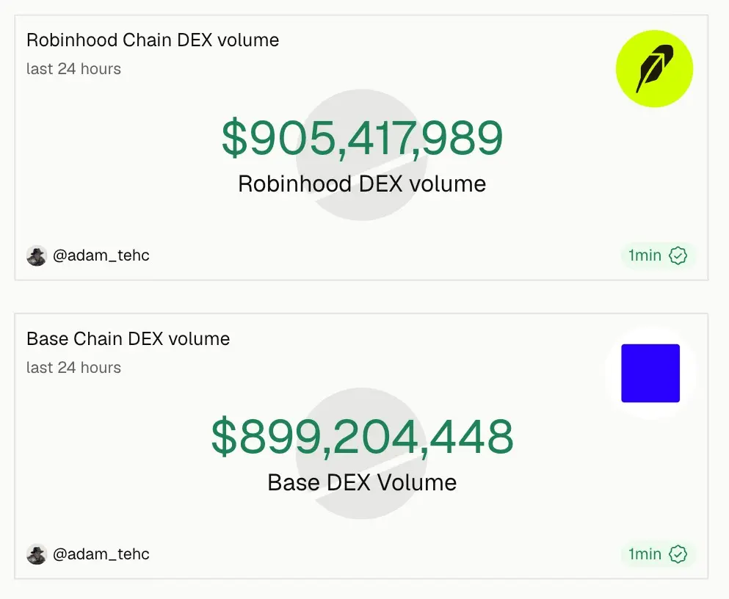Click Dune watermark behind Robinhood volume number

[x=361, y=155]
